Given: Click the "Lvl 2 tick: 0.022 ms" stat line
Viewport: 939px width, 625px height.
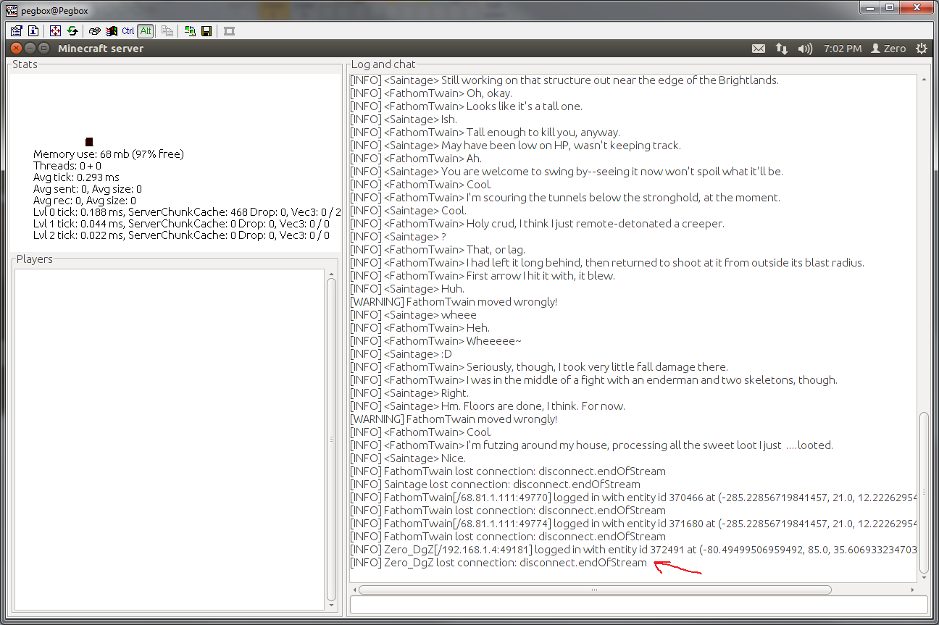Looking at the screenshot, I should pos(181,235).
